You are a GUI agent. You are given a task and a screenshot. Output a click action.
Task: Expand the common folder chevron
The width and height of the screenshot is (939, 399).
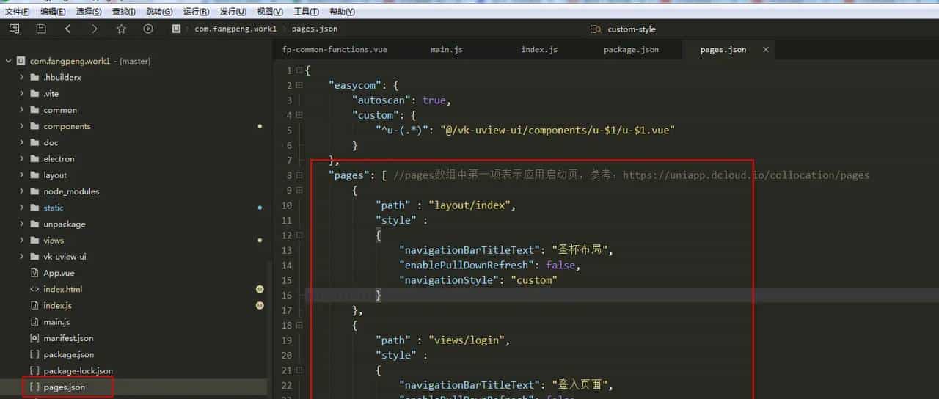[x=21, y=110]
